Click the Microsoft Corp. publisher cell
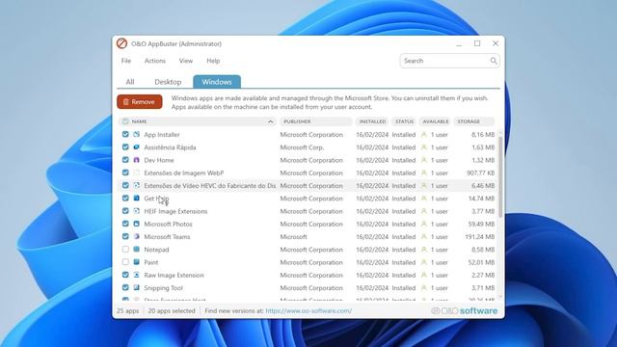This screenshot has height=347, width=617. click(x=302, y=147)
